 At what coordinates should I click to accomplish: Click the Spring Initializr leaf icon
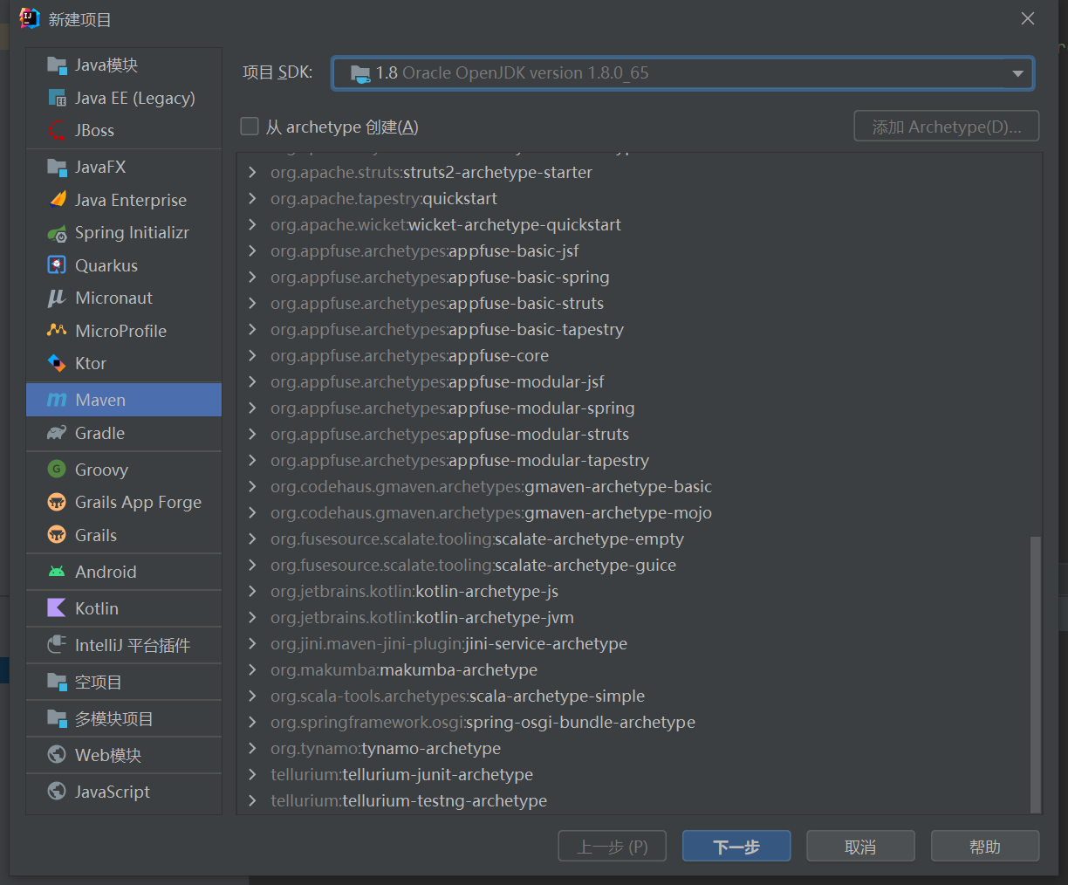[57, 233]
